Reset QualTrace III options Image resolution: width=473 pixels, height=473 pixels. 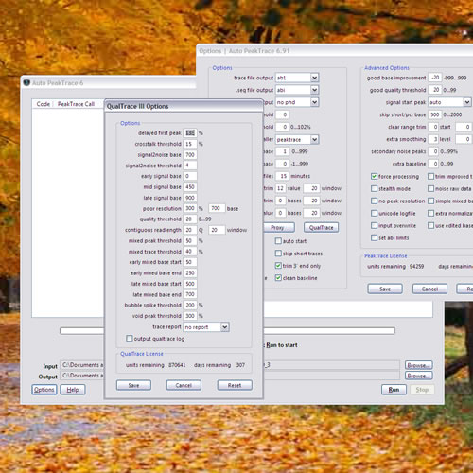(235, 385)
